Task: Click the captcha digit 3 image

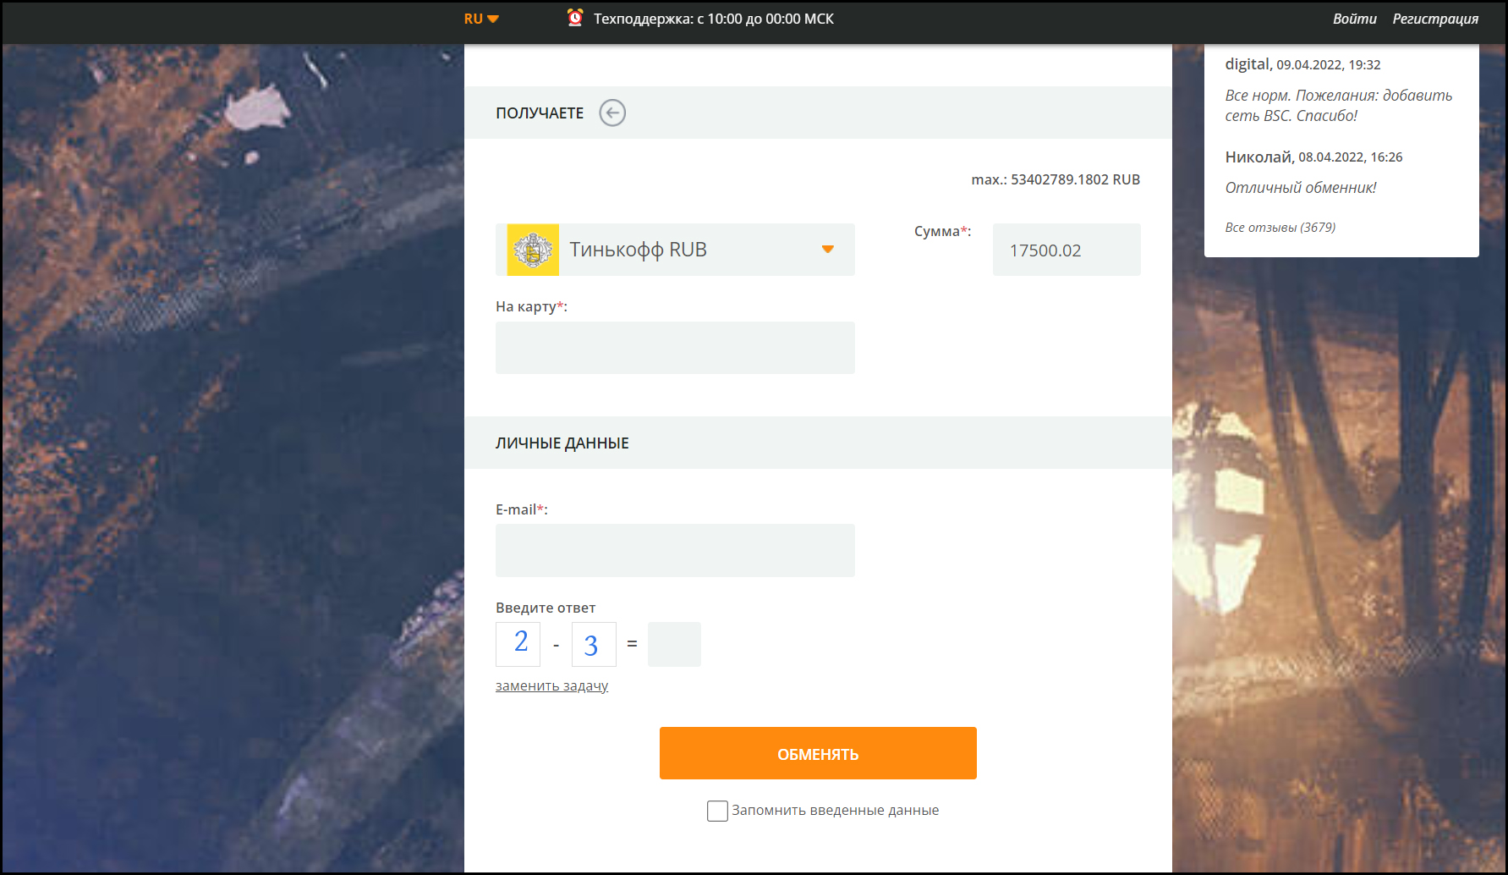Action: pos(594,644)
